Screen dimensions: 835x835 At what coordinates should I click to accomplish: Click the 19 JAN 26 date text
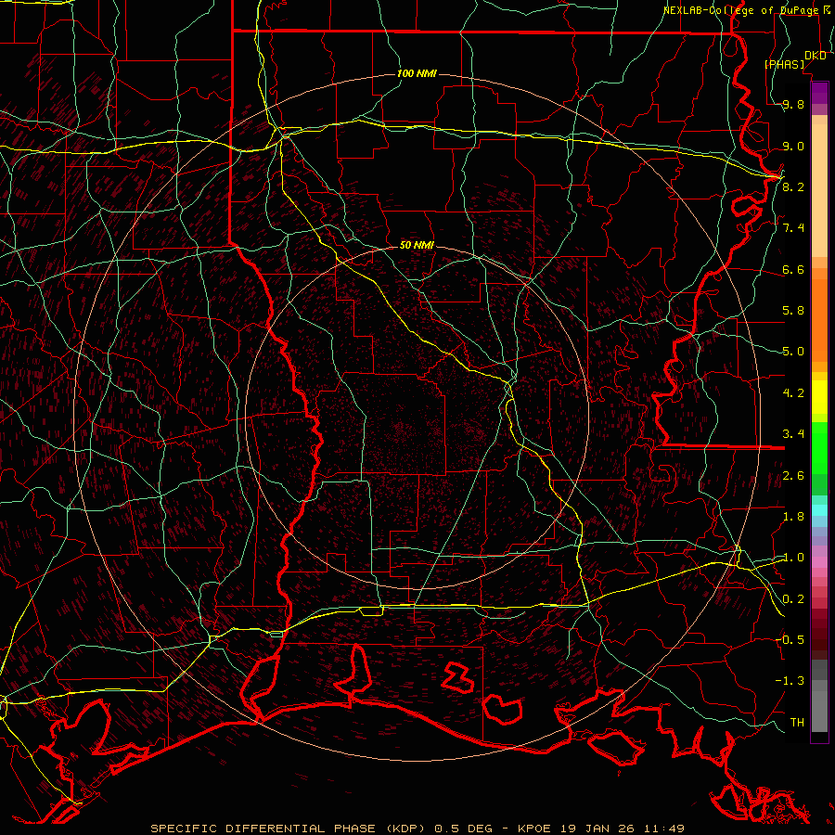597,829
